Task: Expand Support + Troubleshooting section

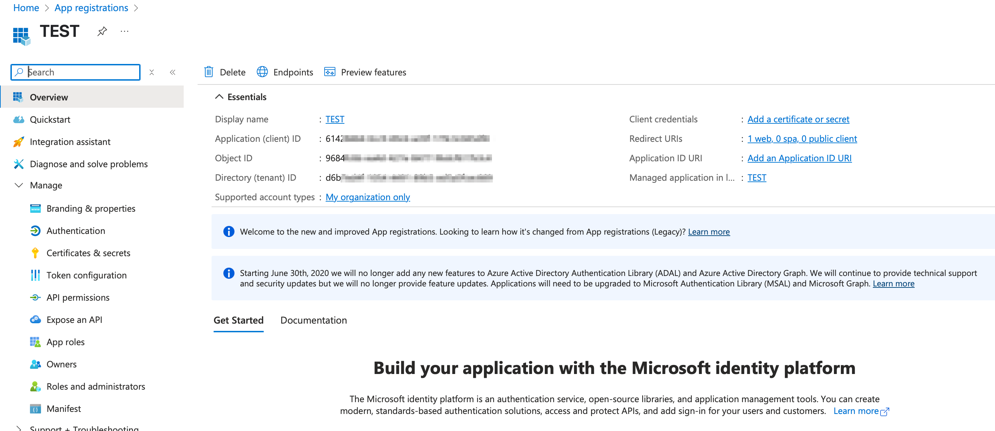Action: (18, 428)
